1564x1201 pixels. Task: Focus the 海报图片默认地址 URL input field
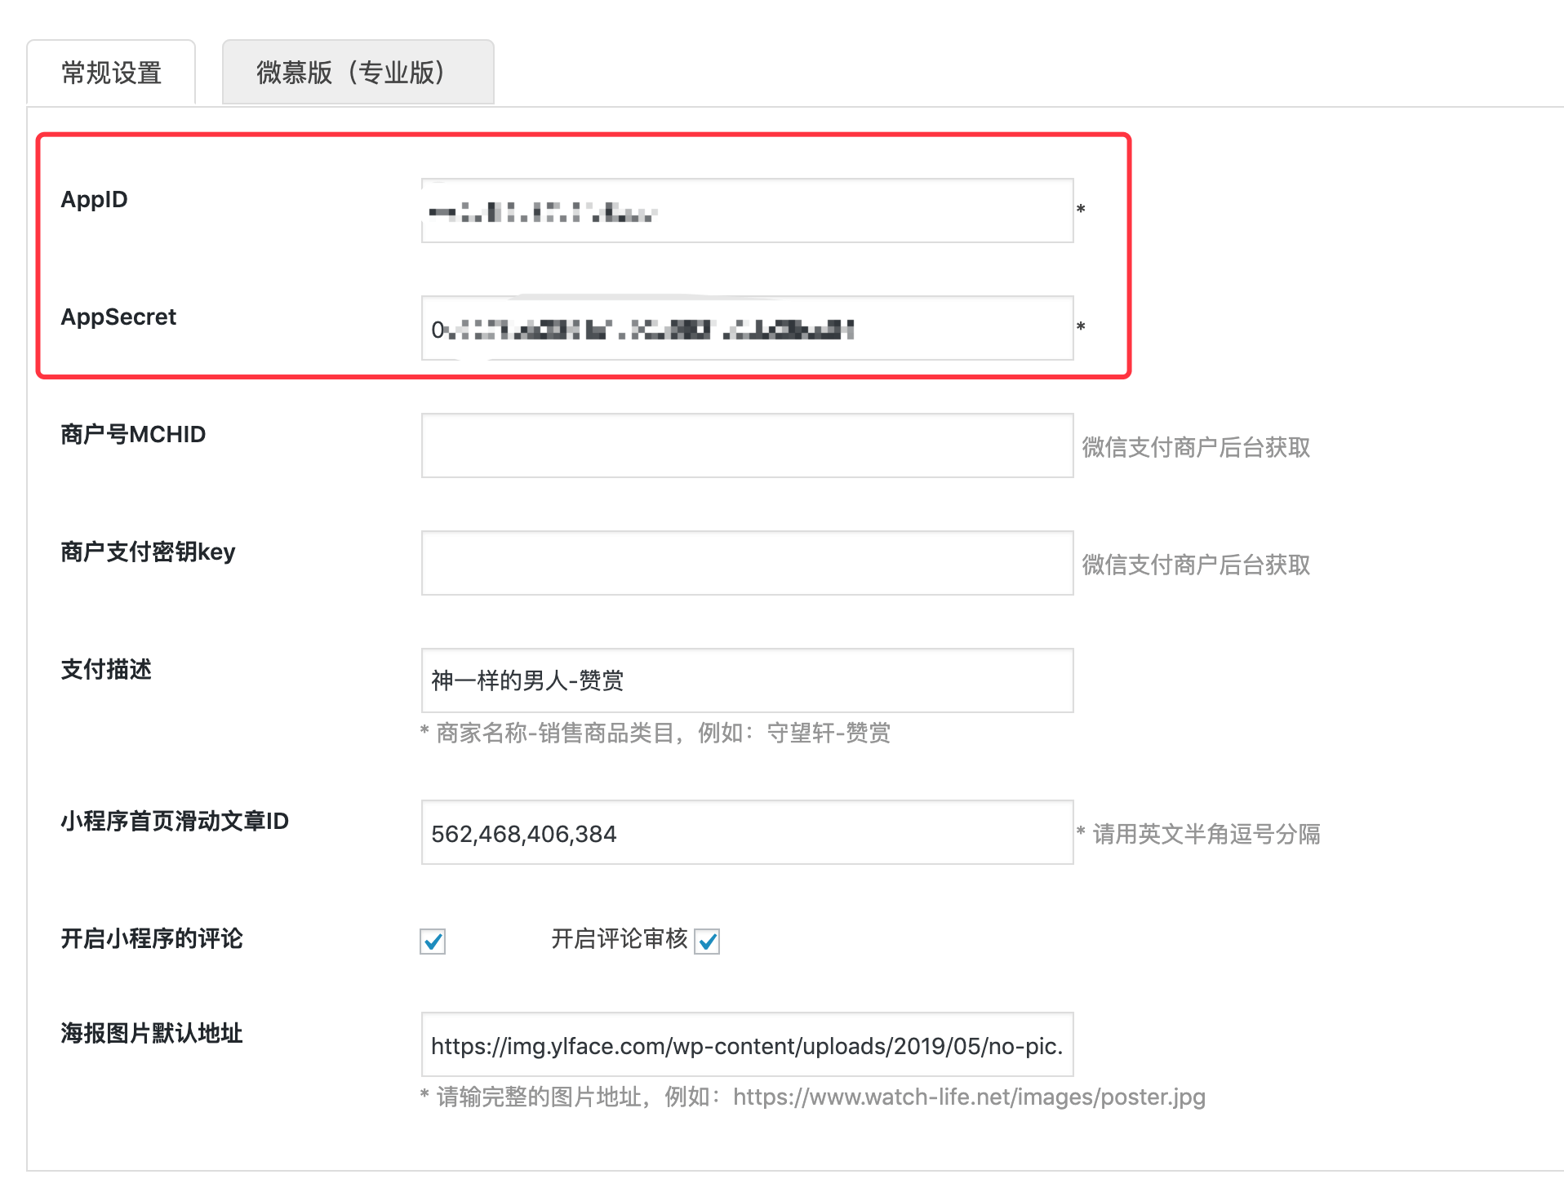[x=746, y=1045]
